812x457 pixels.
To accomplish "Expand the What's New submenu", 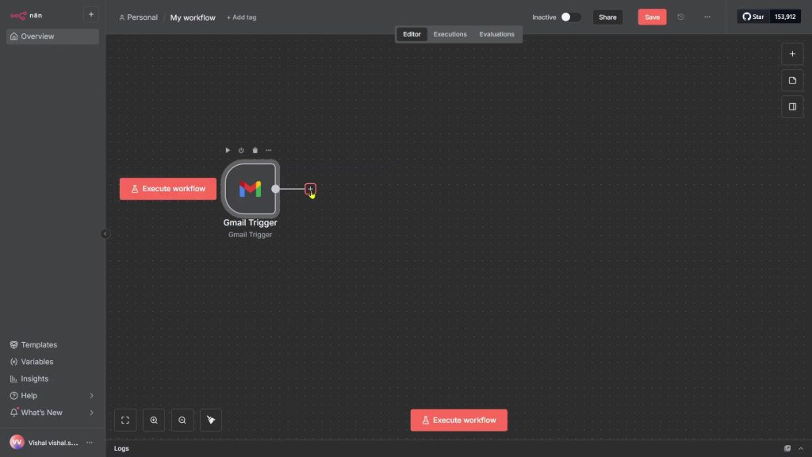I will tap(91, 413).
